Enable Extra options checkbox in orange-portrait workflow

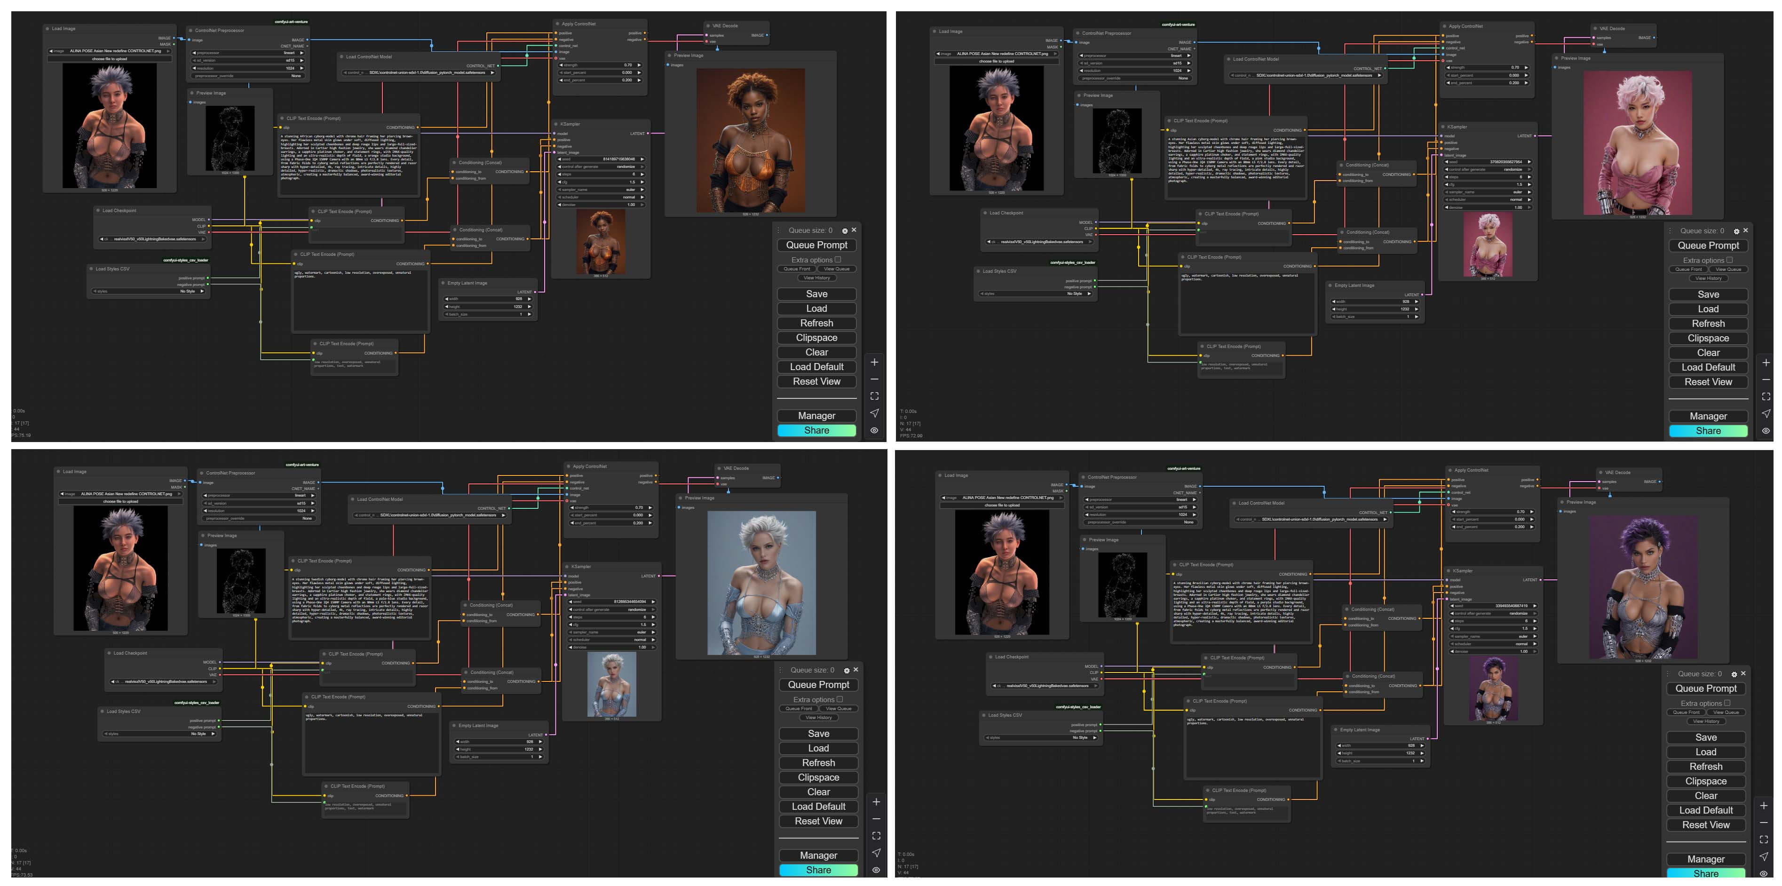point(838,260)
